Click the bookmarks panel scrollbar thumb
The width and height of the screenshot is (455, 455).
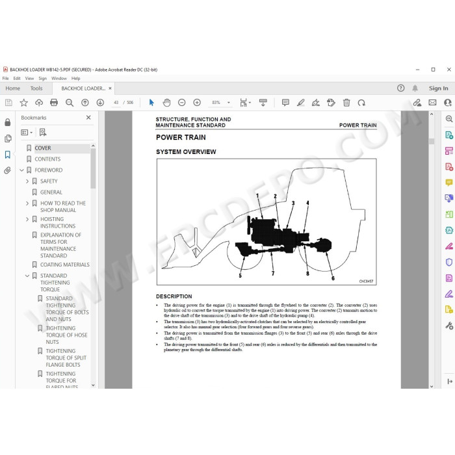tap(93, 168)
